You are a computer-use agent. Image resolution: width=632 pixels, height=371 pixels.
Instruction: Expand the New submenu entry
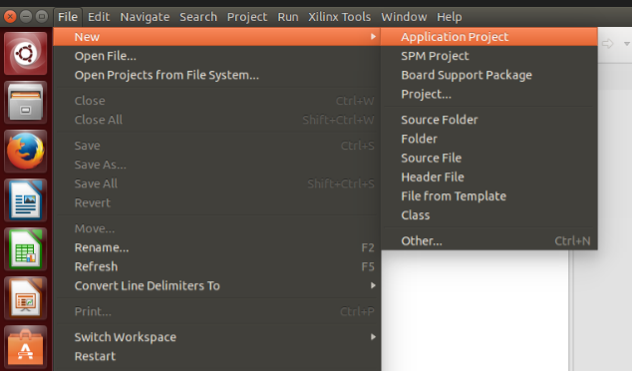[217, 37]
